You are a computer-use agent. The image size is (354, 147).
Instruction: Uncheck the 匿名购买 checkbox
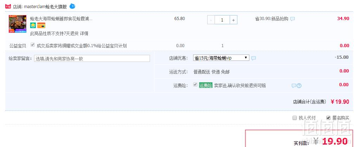(328, 117)
